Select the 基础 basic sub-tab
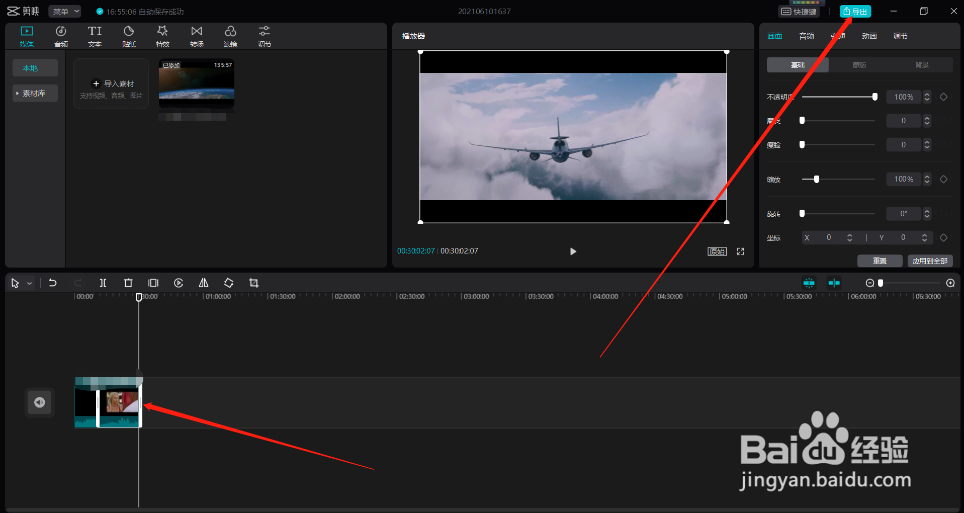964x513 pixels. (x=798, y=65)
